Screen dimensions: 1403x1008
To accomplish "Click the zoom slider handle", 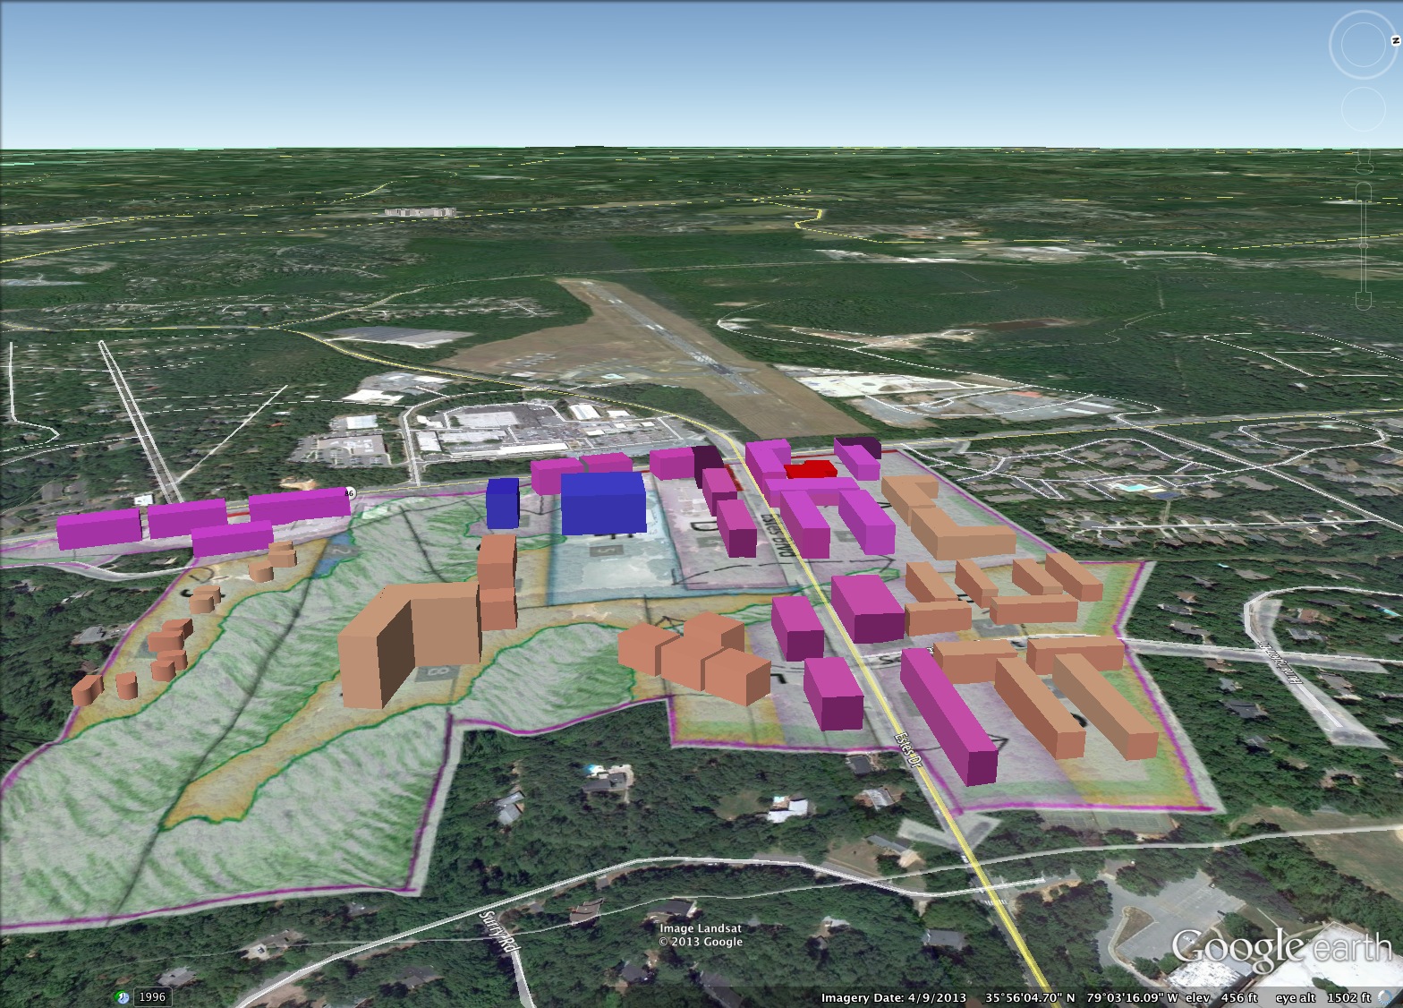I will 1364,244.
